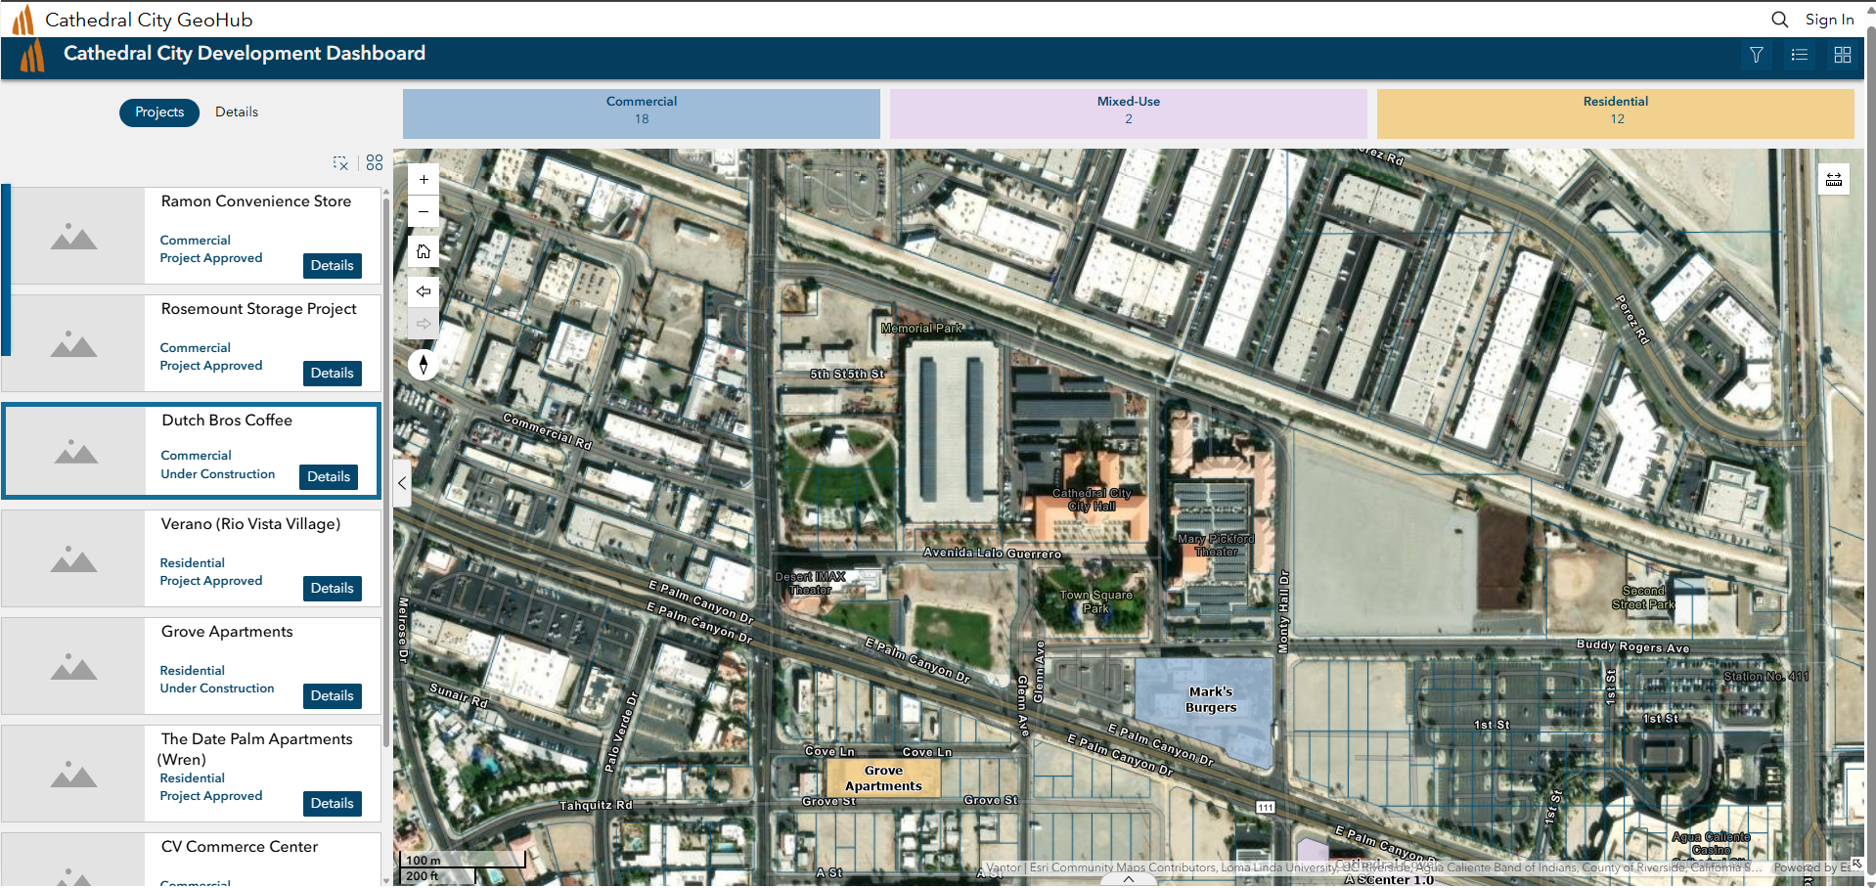Screen dimensions: 1876x888
Task: Reset map to default home extent
Action: click(x=424, y=251)
